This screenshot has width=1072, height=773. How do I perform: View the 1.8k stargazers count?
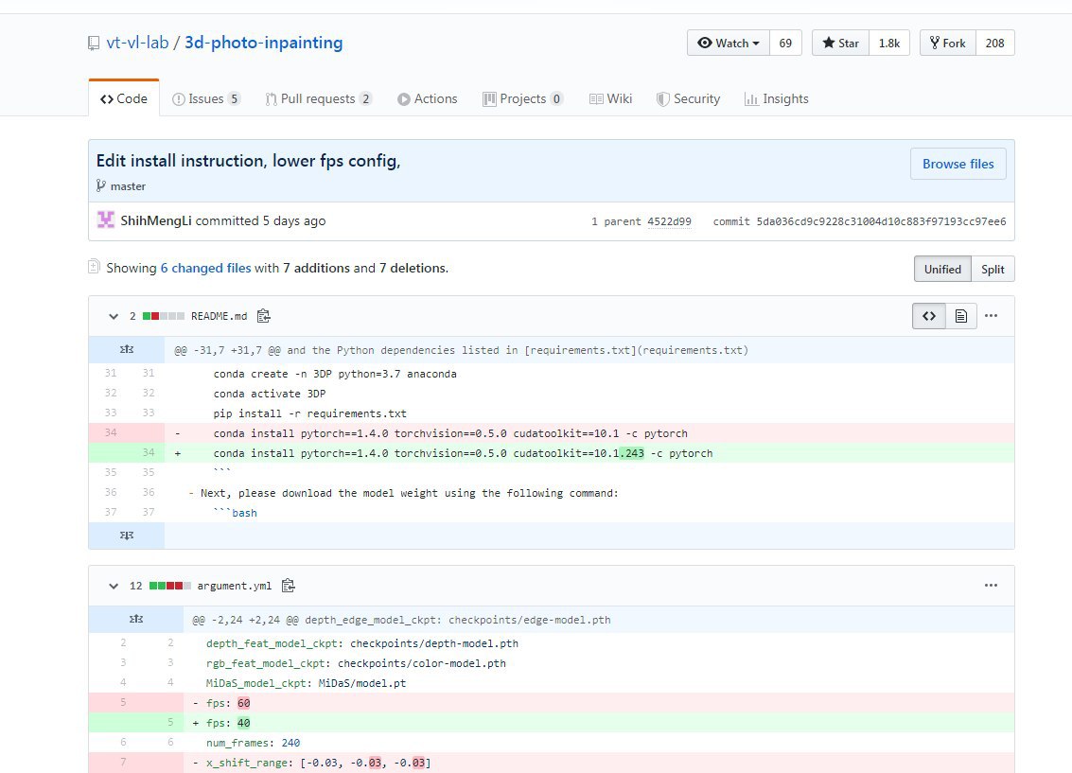(x=888, y=44)
